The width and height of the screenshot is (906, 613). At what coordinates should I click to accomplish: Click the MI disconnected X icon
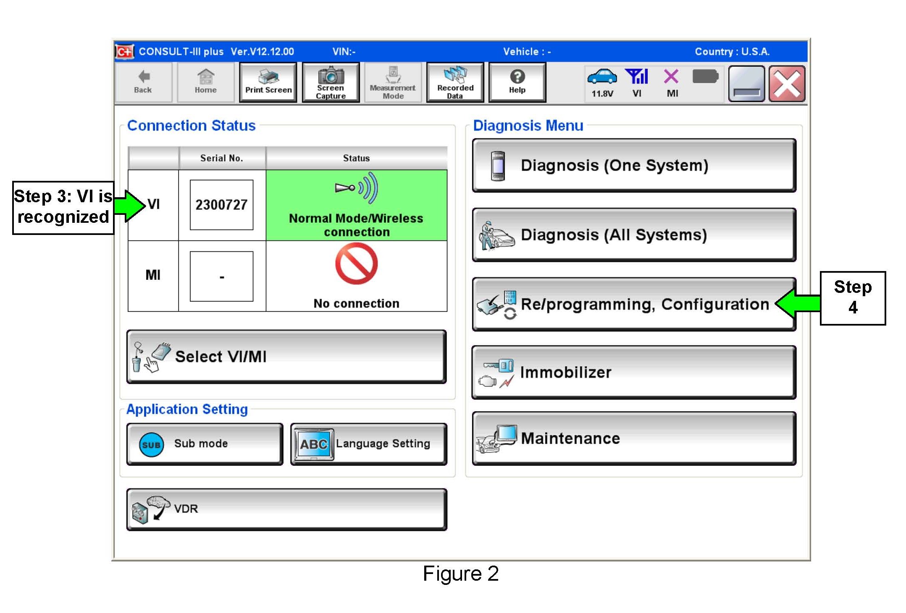[x=671, y=77]
